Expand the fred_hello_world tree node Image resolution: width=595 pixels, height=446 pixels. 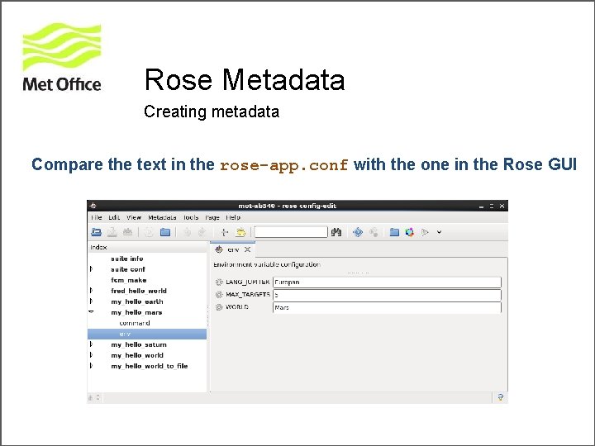pos(92,291)
